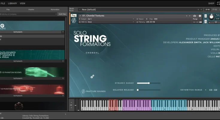Open the instrument edit wrench icon
The width and height of the screenshot is (220, 120).
tap(74, 16)
